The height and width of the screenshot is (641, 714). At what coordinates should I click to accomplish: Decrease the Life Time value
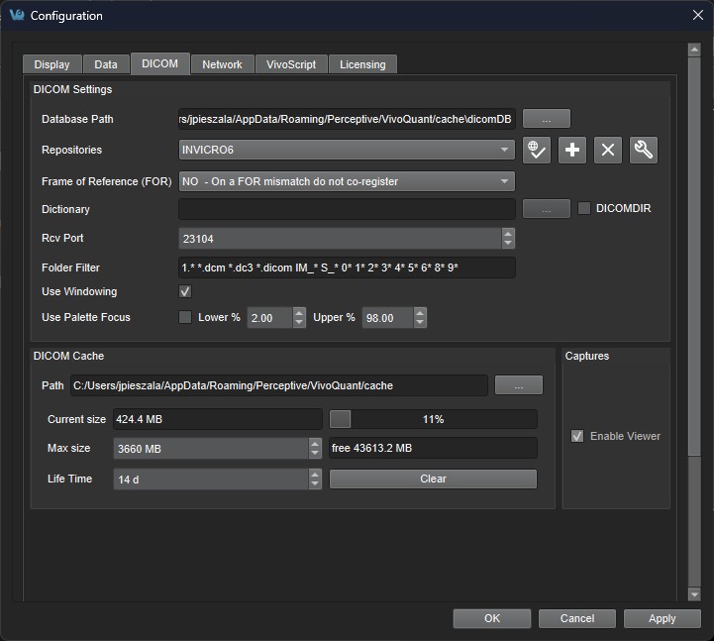point(315,484)
